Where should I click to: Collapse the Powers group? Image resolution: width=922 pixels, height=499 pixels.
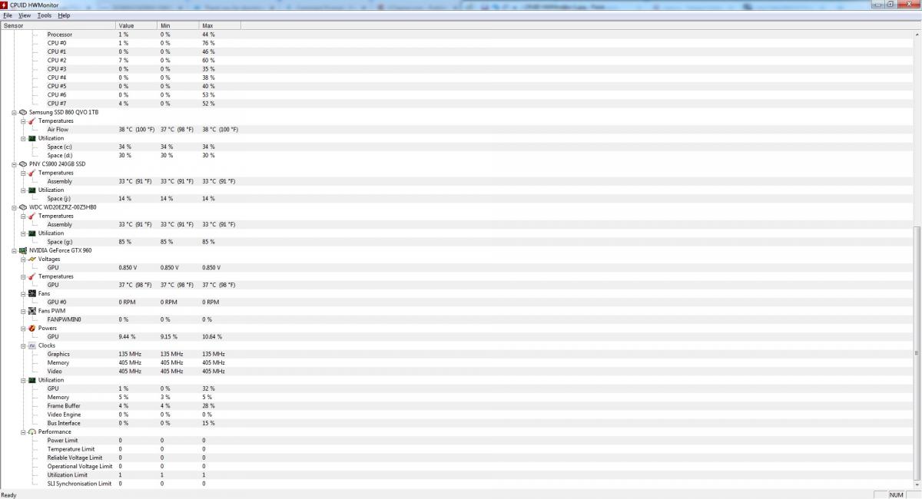23,328
